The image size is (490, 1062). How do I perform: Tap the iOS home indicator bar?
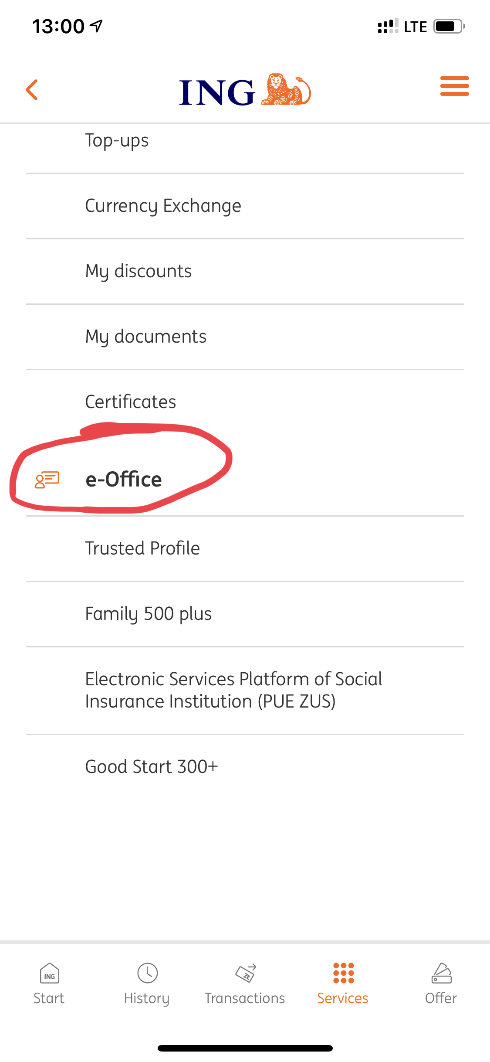tap(245, 1048)
